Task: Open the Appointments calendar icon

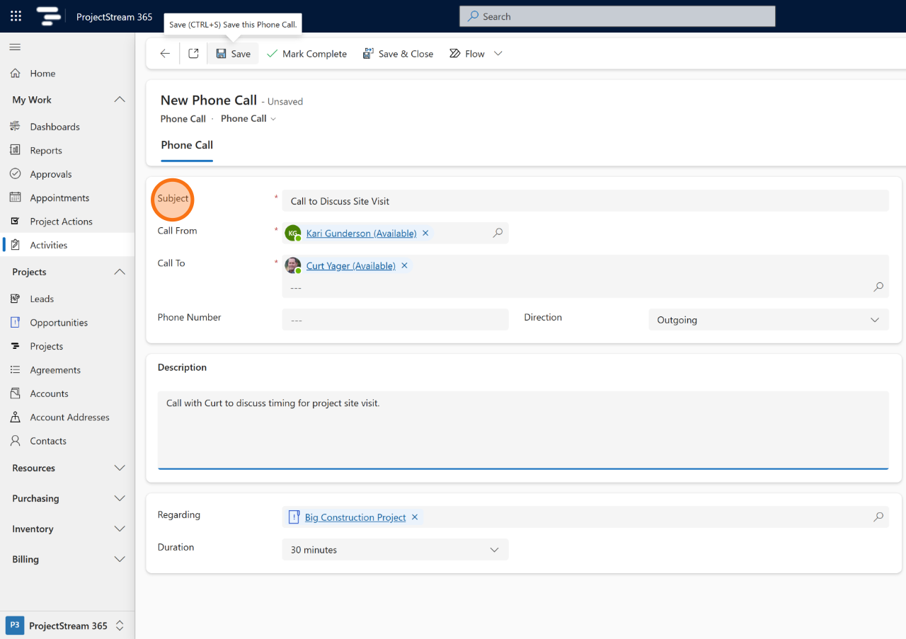Action: click(15, 197)
